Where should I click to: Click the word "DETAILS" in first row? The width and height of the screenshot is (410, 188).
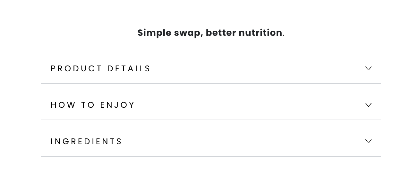point(129,69)
